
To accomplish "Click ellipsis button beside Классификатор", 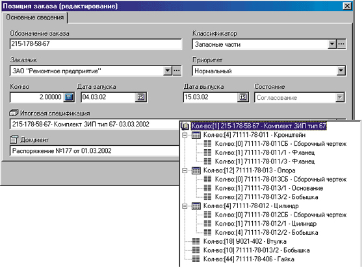I will [341, 43].
